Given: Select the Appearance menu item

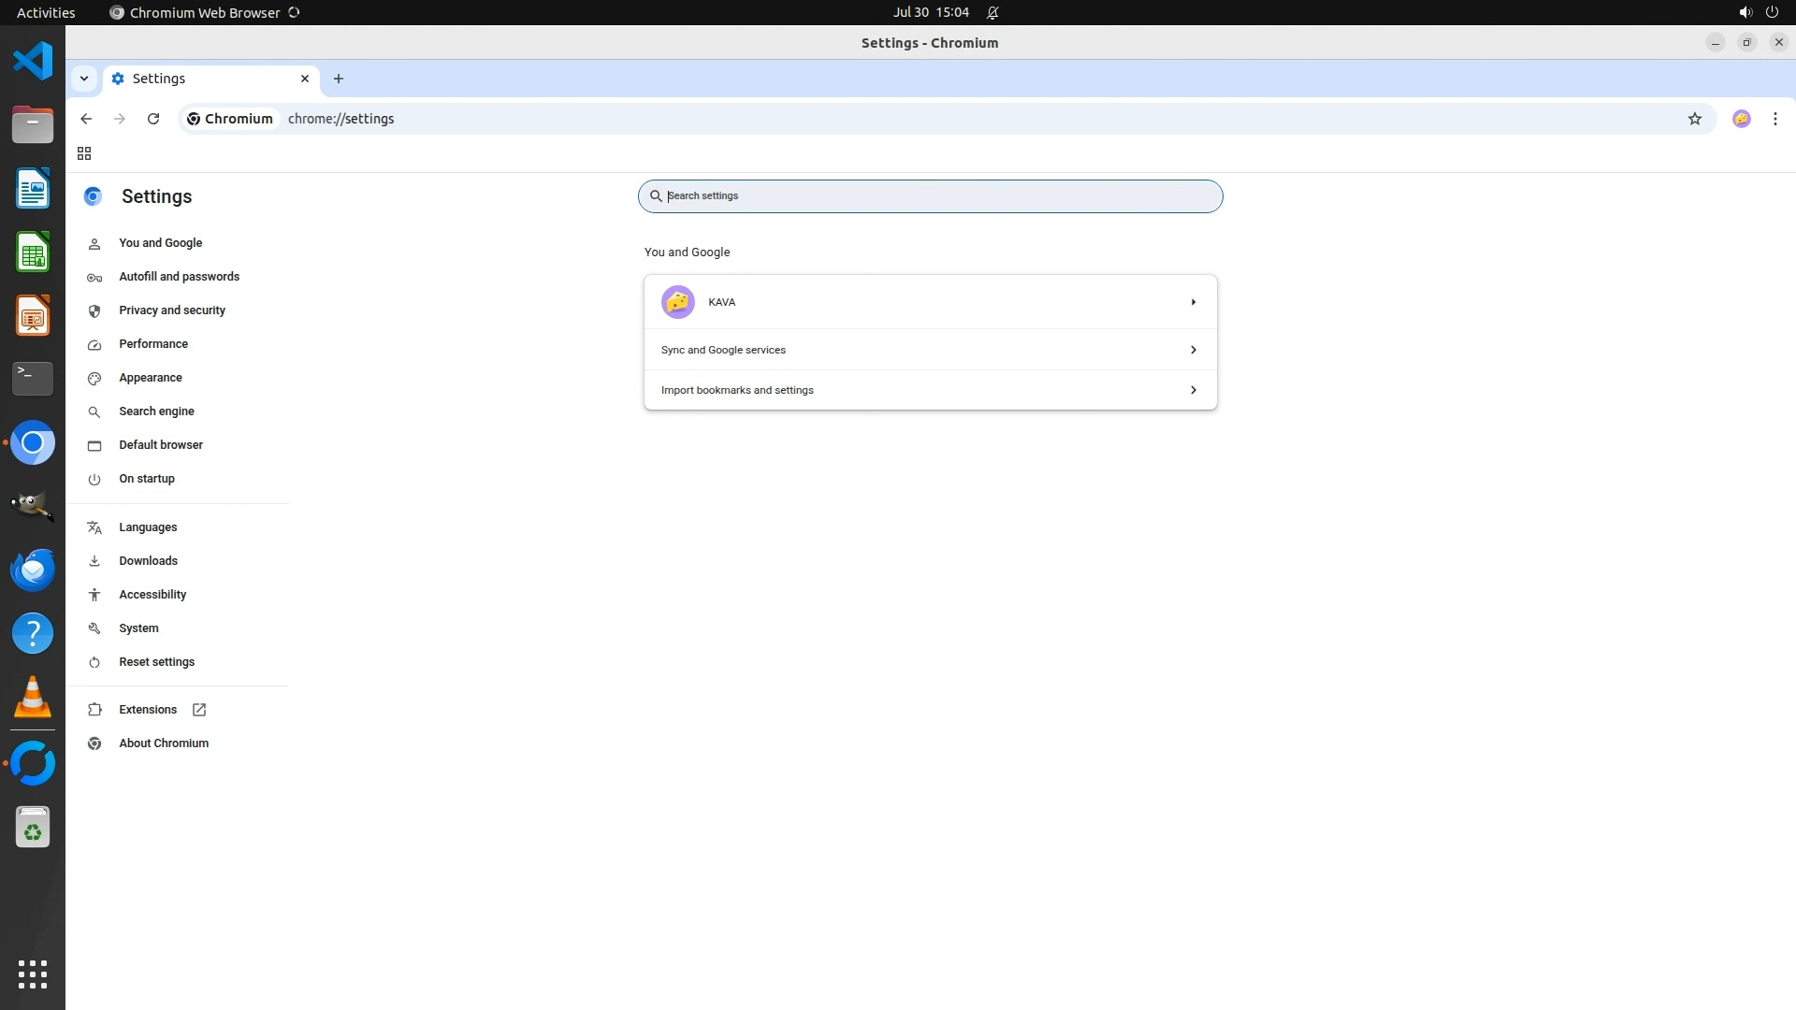Looking at the screenshot, I should click(x=151, y=378).
